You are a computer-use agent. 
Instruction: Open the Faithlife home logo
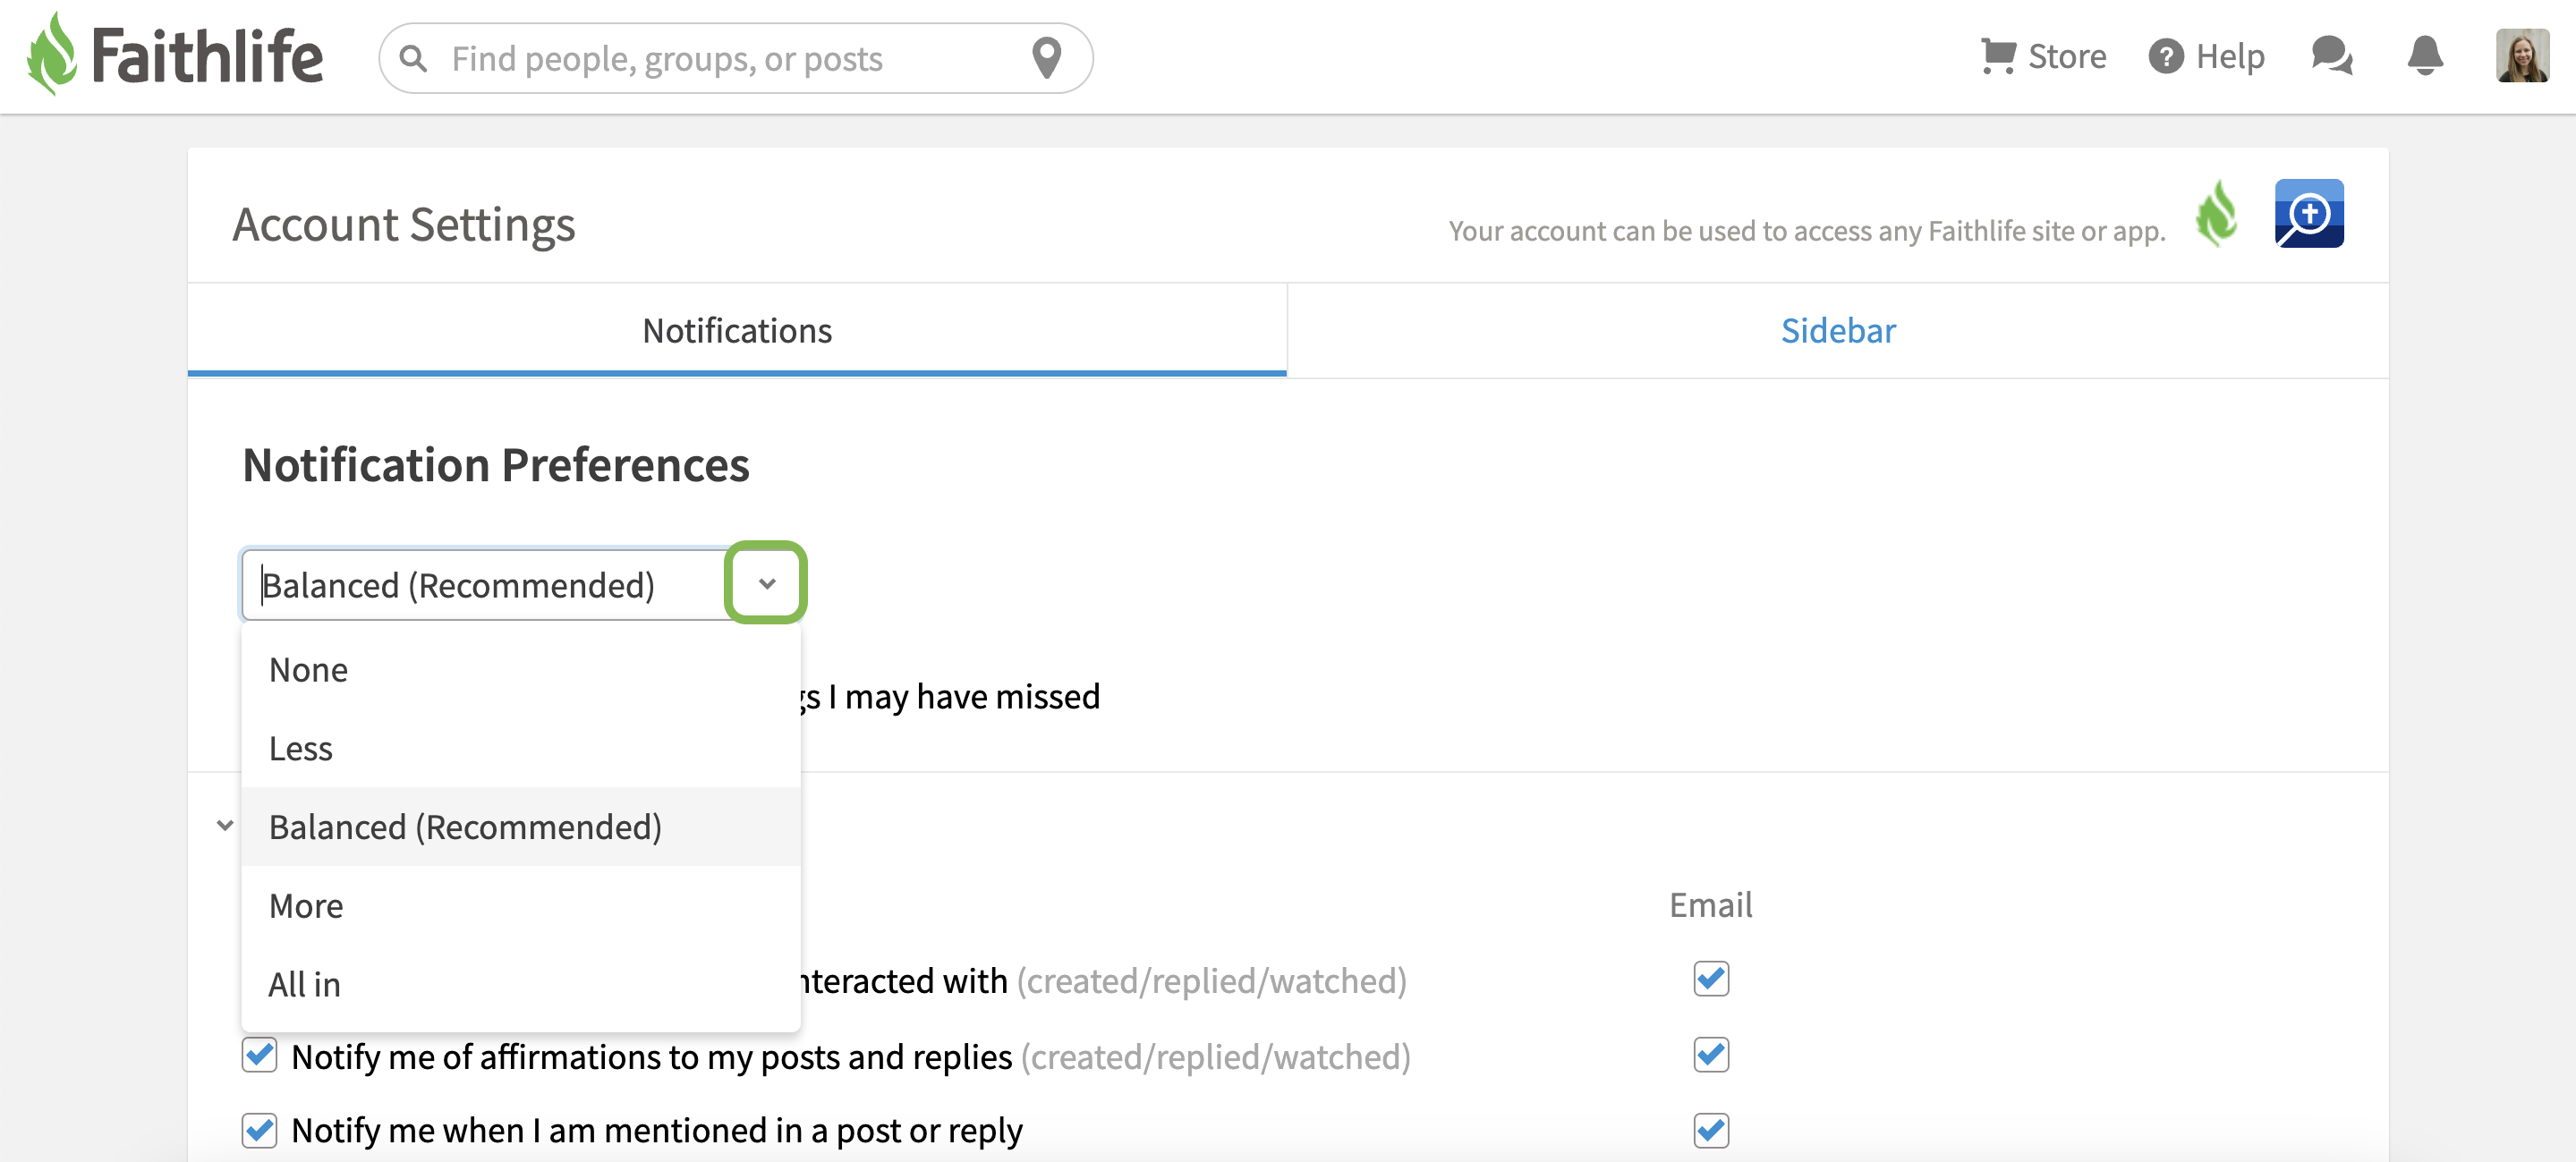175,55
